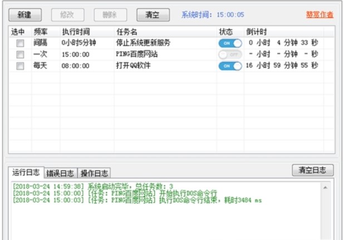This screenshot has height=240, width=344.
Task: Click the 08:00:00 execution time cell
Action: [75, 66]
